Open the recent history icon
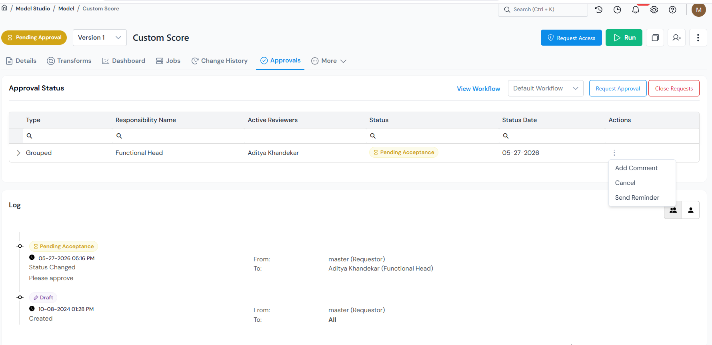The image size is (712, 345). [x=599, y=10]
